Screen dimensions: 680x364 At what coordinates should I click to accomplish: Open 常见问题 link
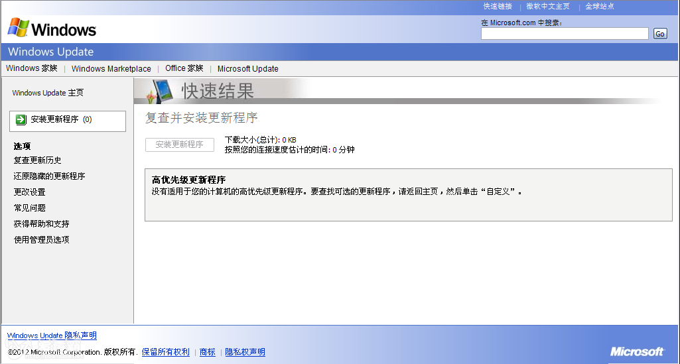point(29,208)
